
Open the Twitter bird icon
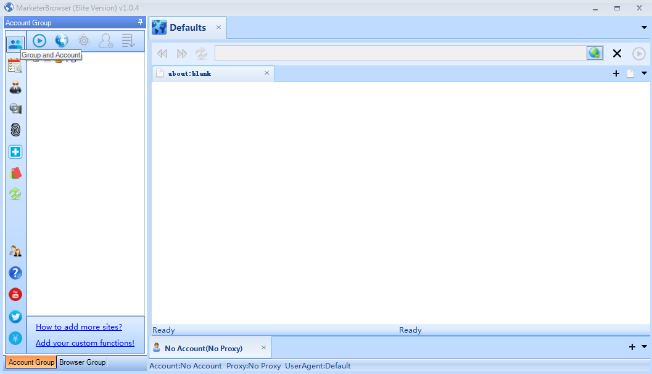point(15,317)
